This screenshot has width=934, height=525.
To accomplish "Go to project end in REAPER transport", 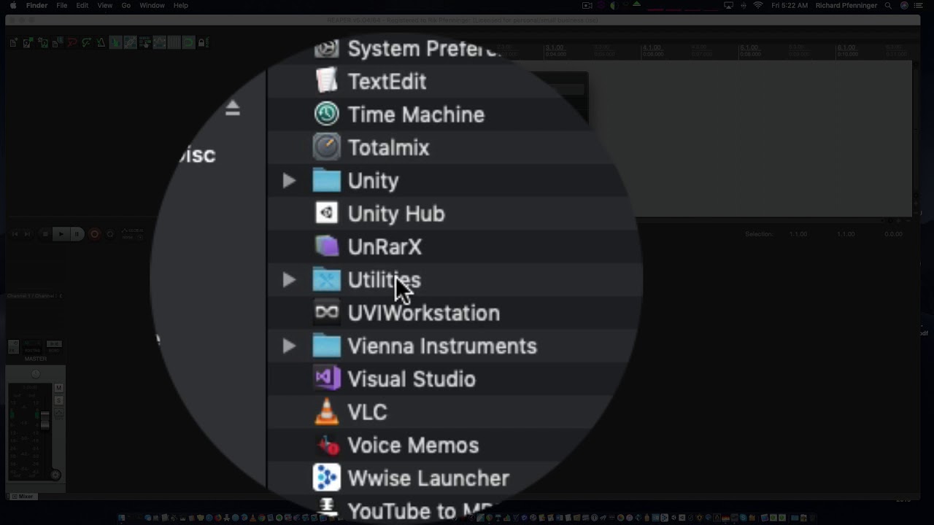I will [27, 234].
